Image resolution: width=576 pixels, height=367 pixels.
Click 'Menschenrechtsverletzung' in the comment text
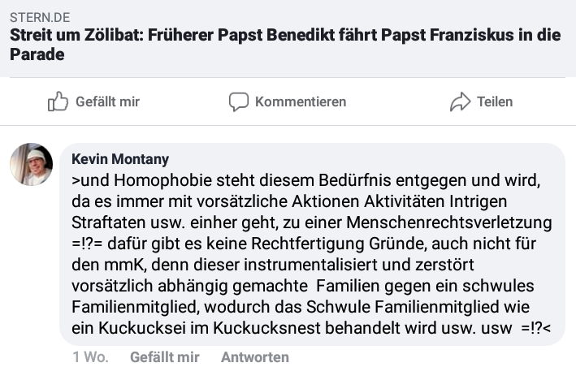tap(449, 222)
